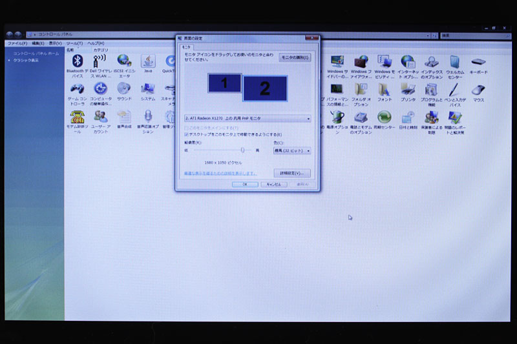Expand the address bar history dropdown arrow
The image size is (517, 344).
(428, 35)
